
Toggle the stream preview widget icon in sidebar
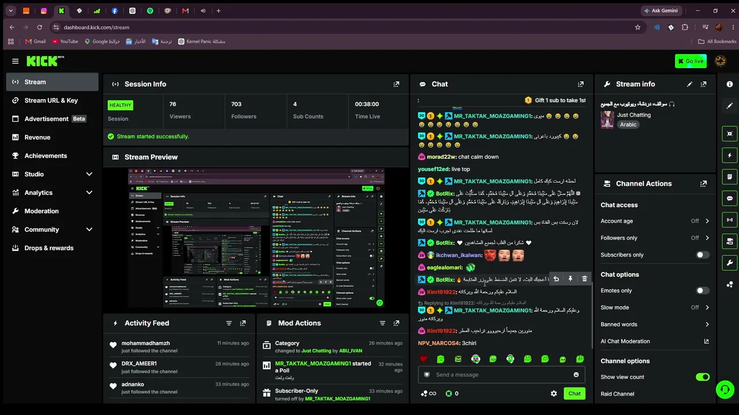(730, 134)
